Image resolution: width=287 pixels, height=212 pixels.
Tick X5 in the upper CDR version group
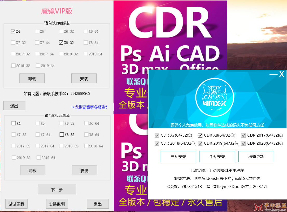37,31
